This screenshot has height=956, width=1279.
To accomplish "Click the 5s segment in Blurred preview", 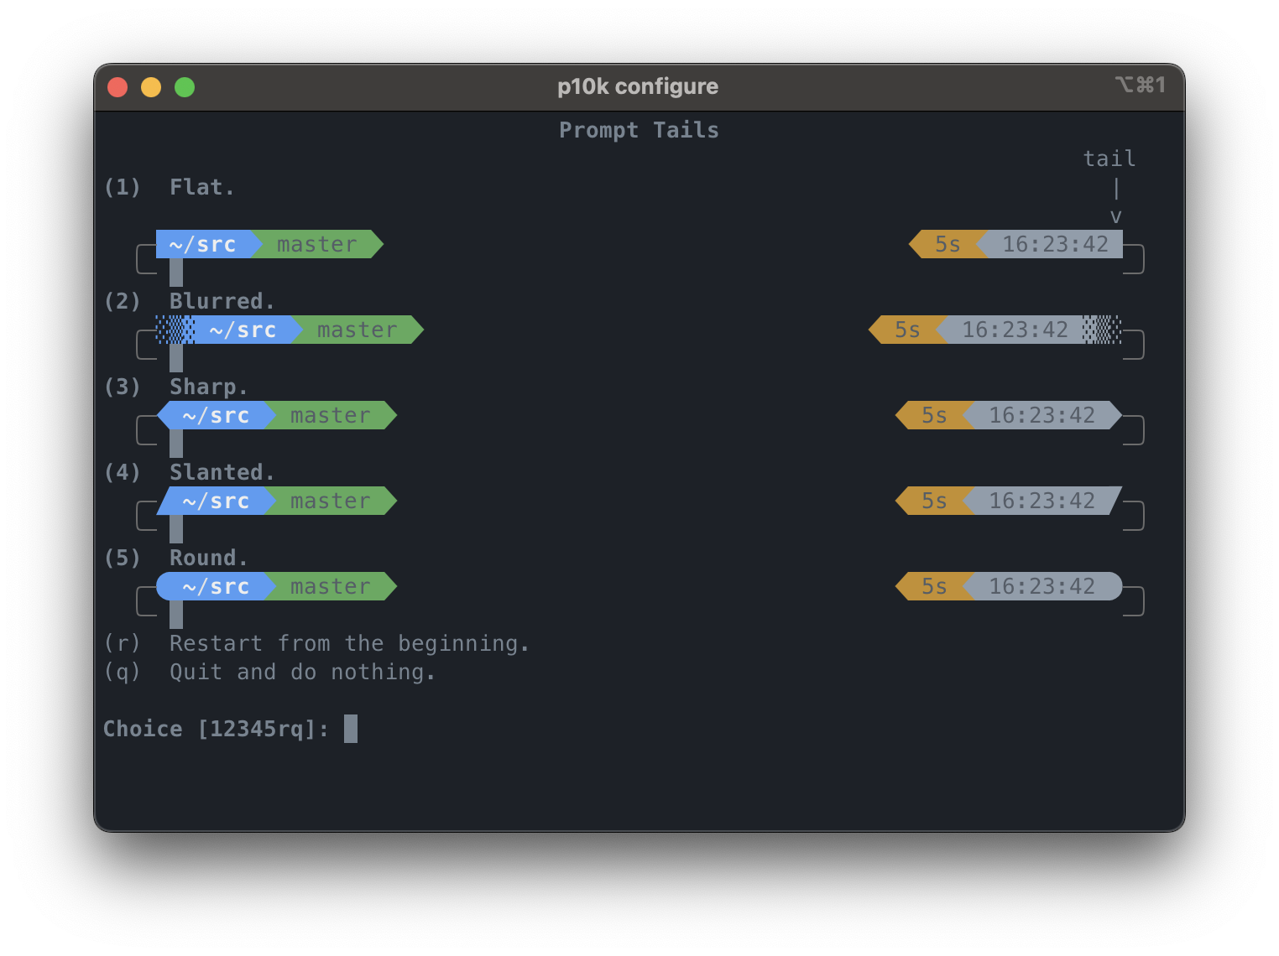I will click(906, 330).
